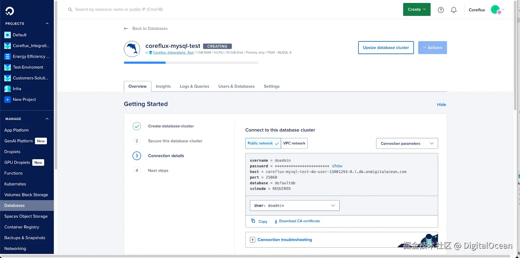Viewport: 520px width, 258px height.
Task: Click Upsize database cluster button
Action: coord(386,48)
